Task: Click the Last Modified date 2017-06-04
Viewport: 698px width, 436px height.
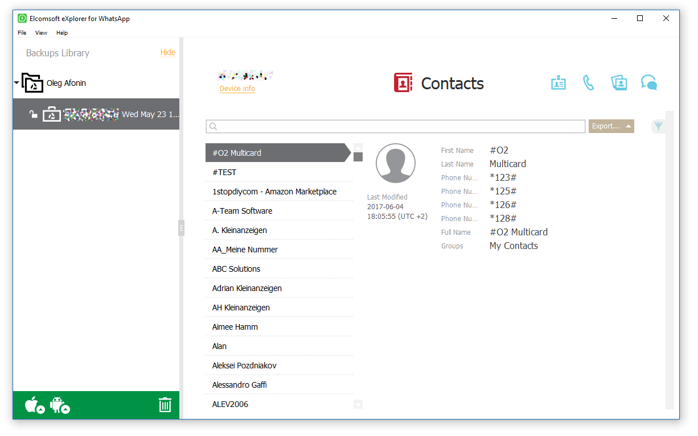Action: (385, 207)
